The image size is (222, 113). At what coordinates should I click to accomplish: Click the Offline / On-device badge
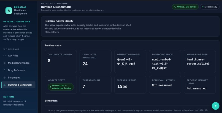[185, 7]
